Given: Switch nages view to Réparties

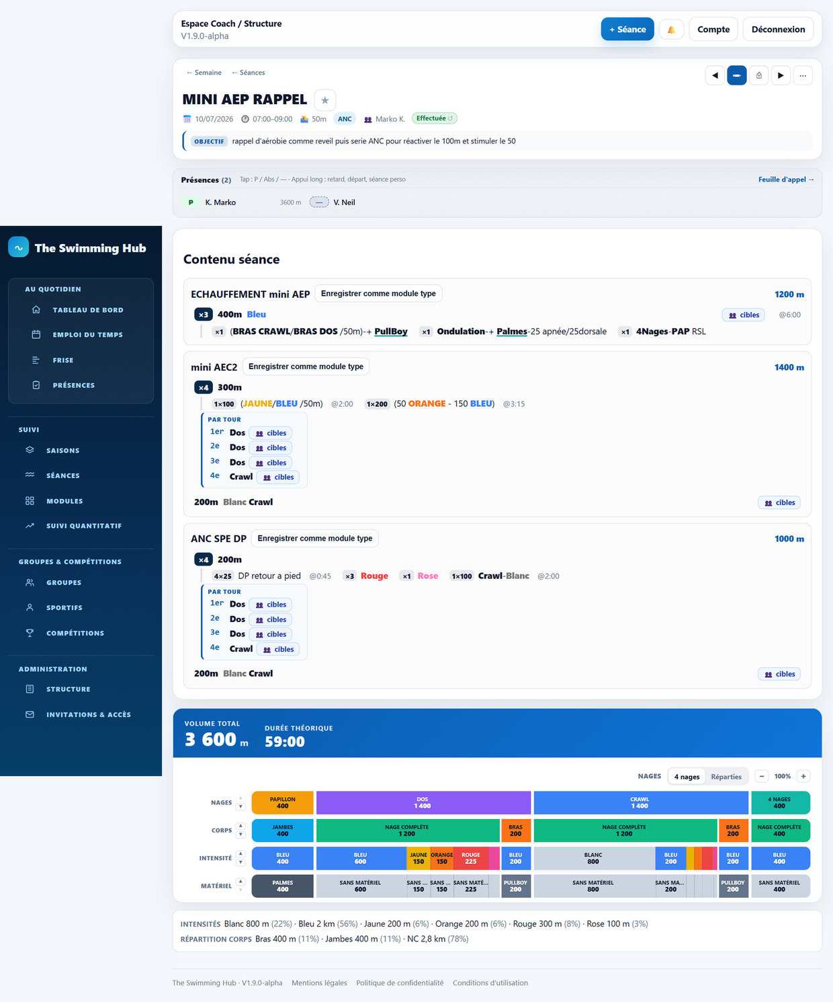Looking at the screenshot, I should (726, 777).
